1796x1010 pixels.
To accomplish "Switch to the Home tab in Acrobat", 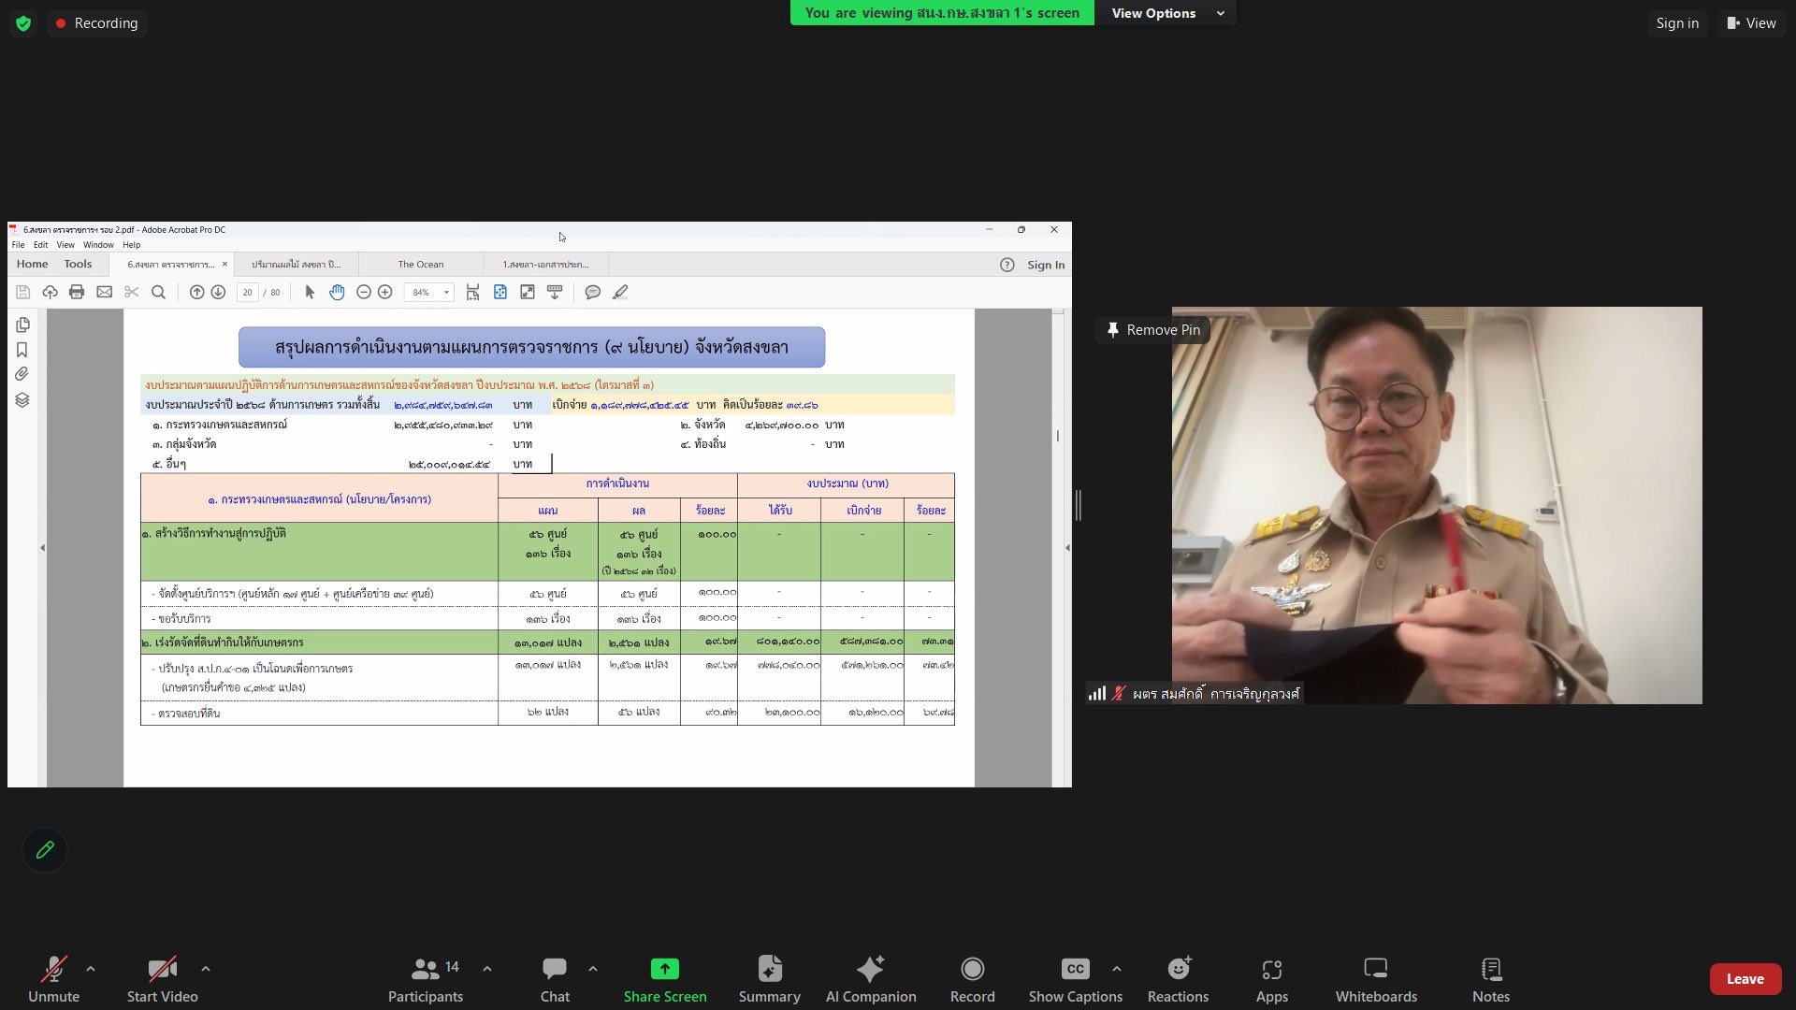I will click(x=32, y=265).
